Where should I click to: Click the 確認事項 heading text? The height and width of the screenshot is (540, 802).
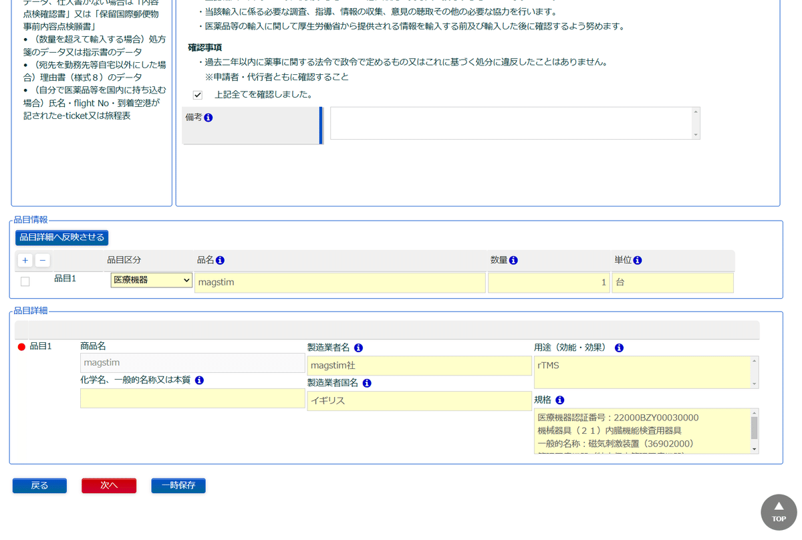click(205, 48)
